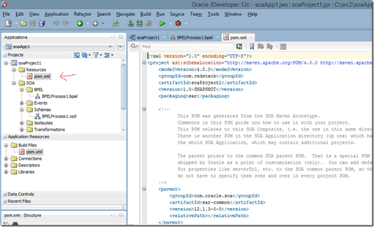
Task: Click the Debug bug icon
Action: click(178, 23)
